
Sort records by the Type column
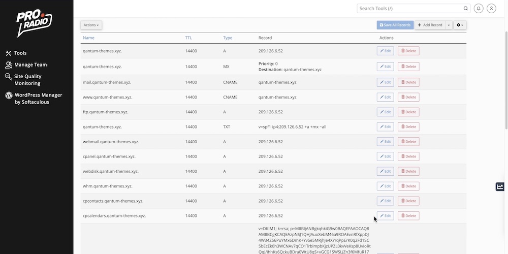tap(228, 38)
